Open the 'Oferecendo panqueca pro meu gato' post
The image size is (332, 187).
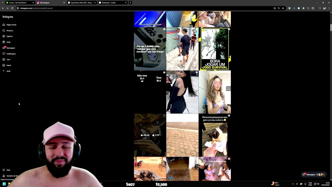(215, 135)
